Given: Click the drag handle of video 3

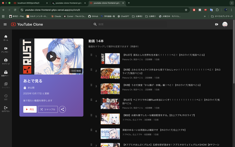Looking at the screenshot, I should 91,85.
